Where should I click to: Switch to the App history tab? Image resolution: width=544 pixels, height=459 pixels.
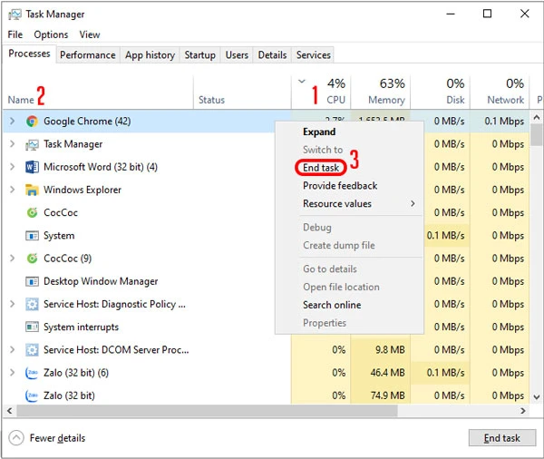click(x=150, y=55)
